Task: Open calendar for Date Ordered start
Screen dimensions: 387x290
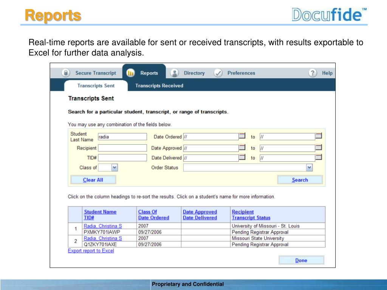Action: click(x=242, y=136)
